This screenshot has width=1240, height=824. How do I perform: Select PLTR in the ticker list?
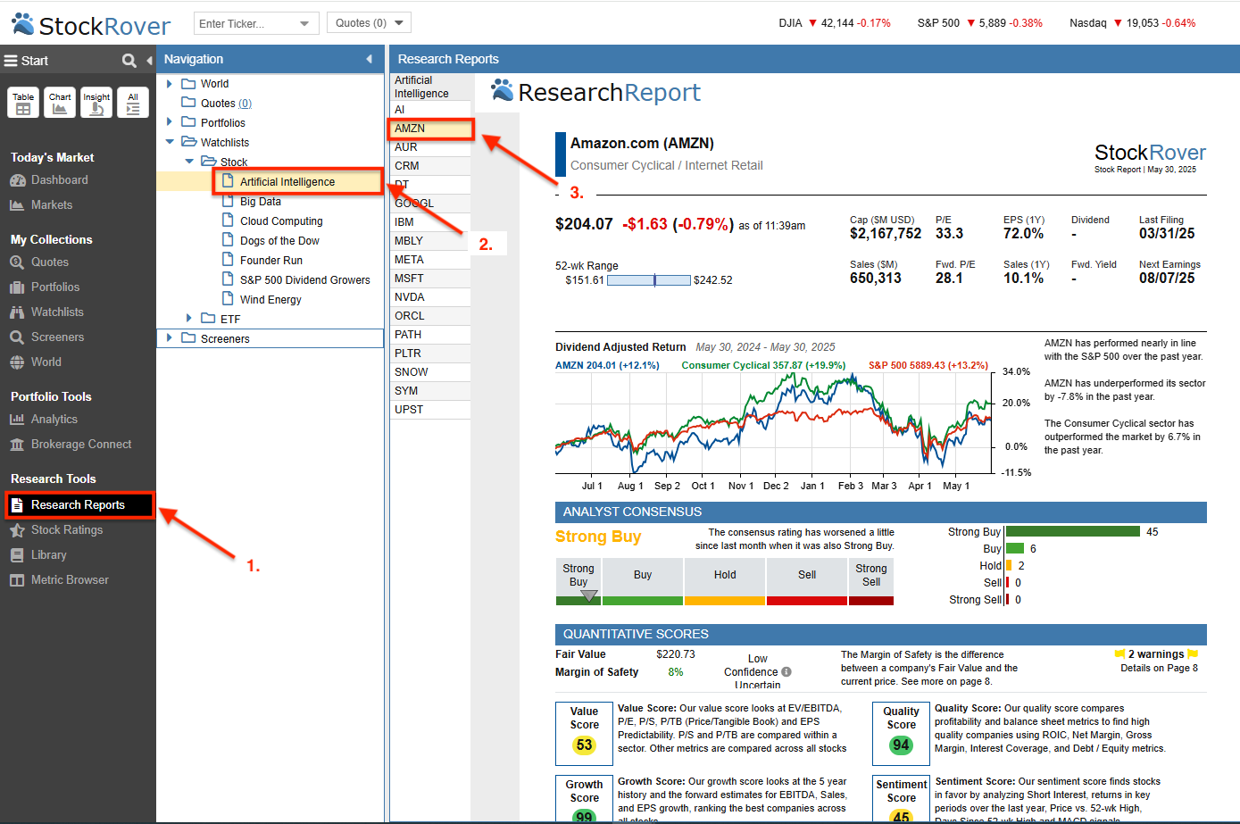pos(430,354)
